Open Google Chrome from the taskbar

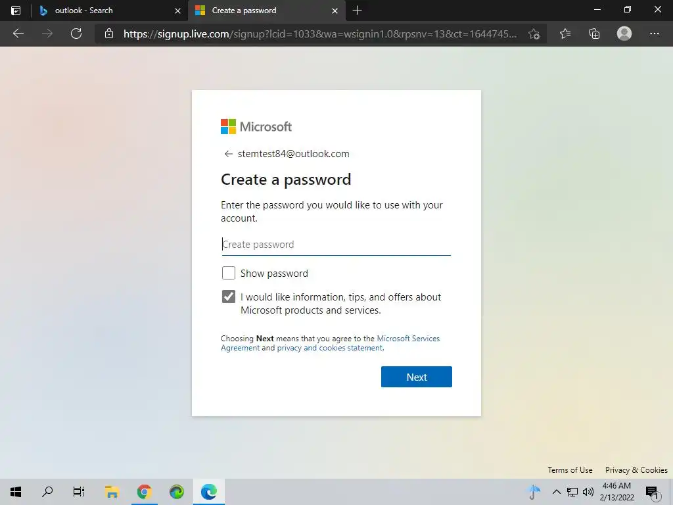point(144,492)
